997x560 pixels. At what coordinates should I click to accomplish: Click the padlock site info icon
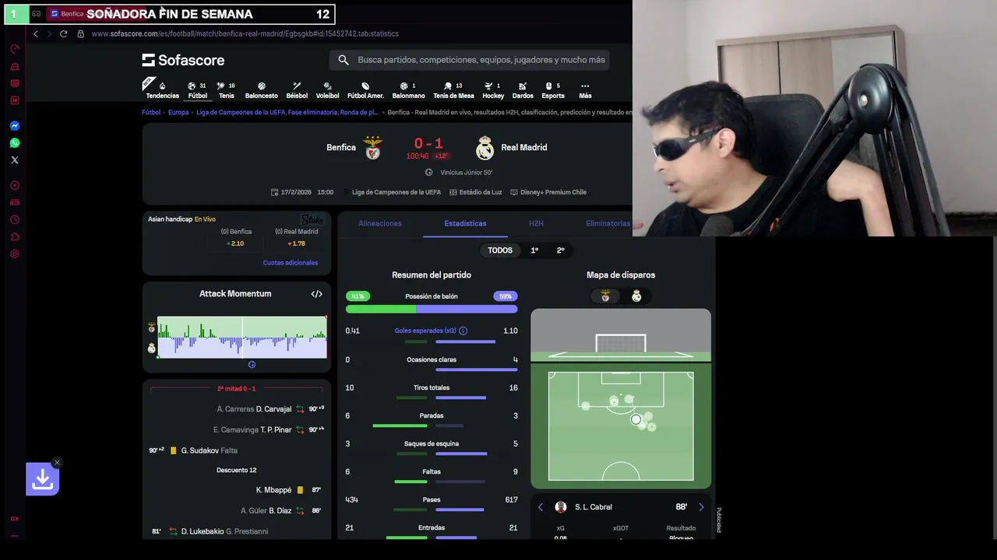coord(80,33)
